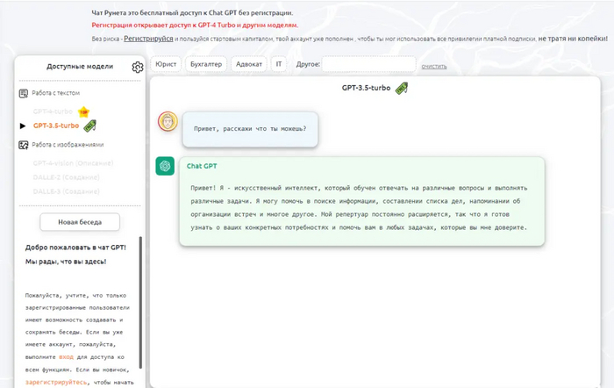Select DALLE-2 (Создание) model
This screenshot has width=614, height=388.
pos(66,177)
